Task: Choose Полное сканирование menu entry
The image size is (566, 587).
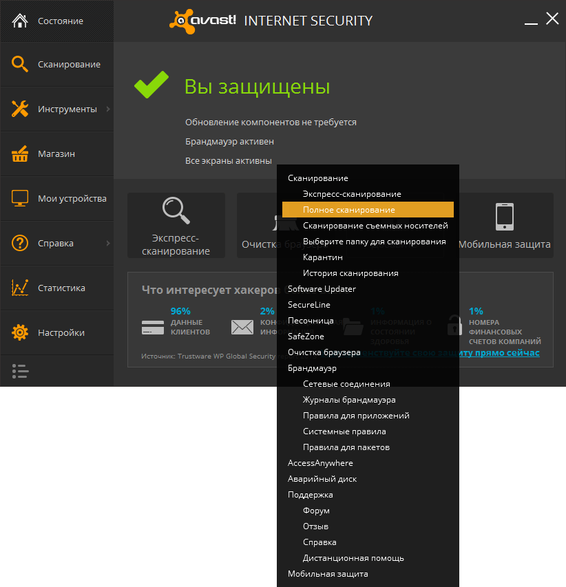Action: tap(368, 210)
